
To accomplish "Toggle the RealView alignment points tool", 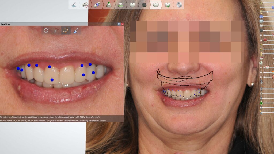I will click(x=66, y=30).
